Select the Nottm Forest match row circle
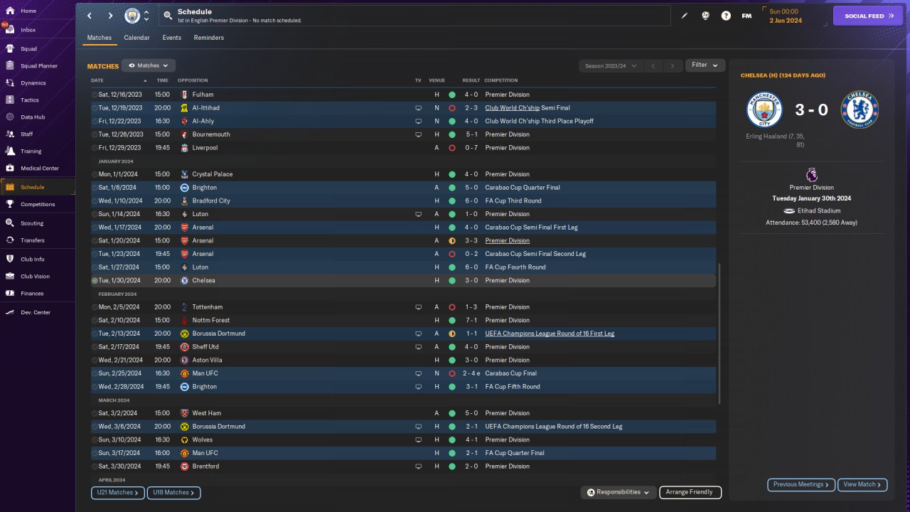Viewport: 910px width, 512px height. (95, 321)
